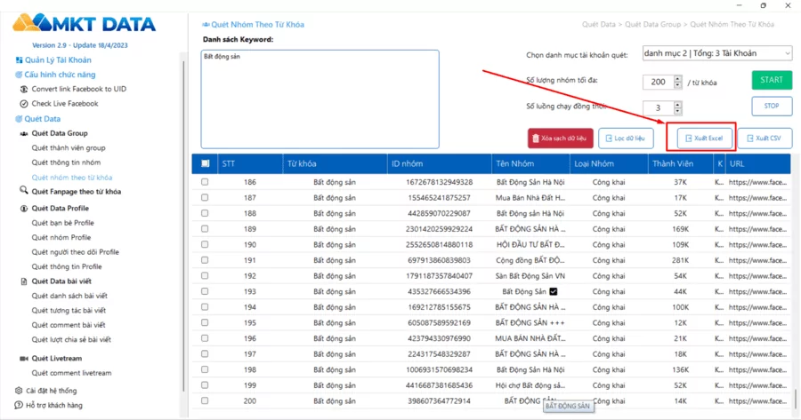The height and width of the screenshot is (420, 801).
Task: Click the Quét Livestream camera icon
Action: coord(24,359)
